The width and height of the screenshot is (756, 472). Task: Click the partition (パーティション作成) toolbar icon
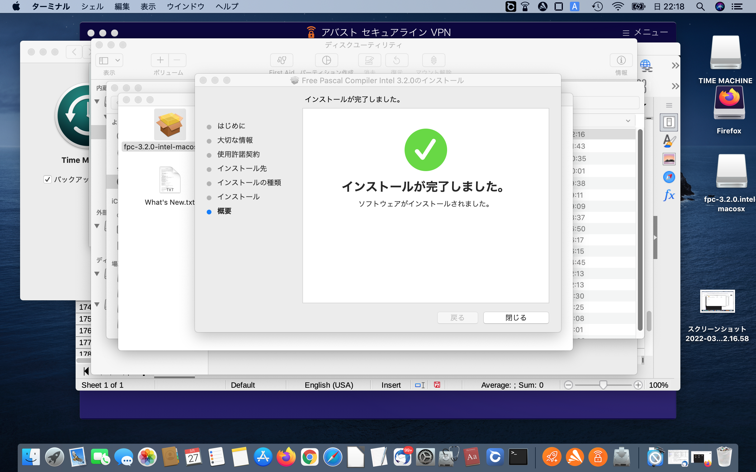[326, 60]
